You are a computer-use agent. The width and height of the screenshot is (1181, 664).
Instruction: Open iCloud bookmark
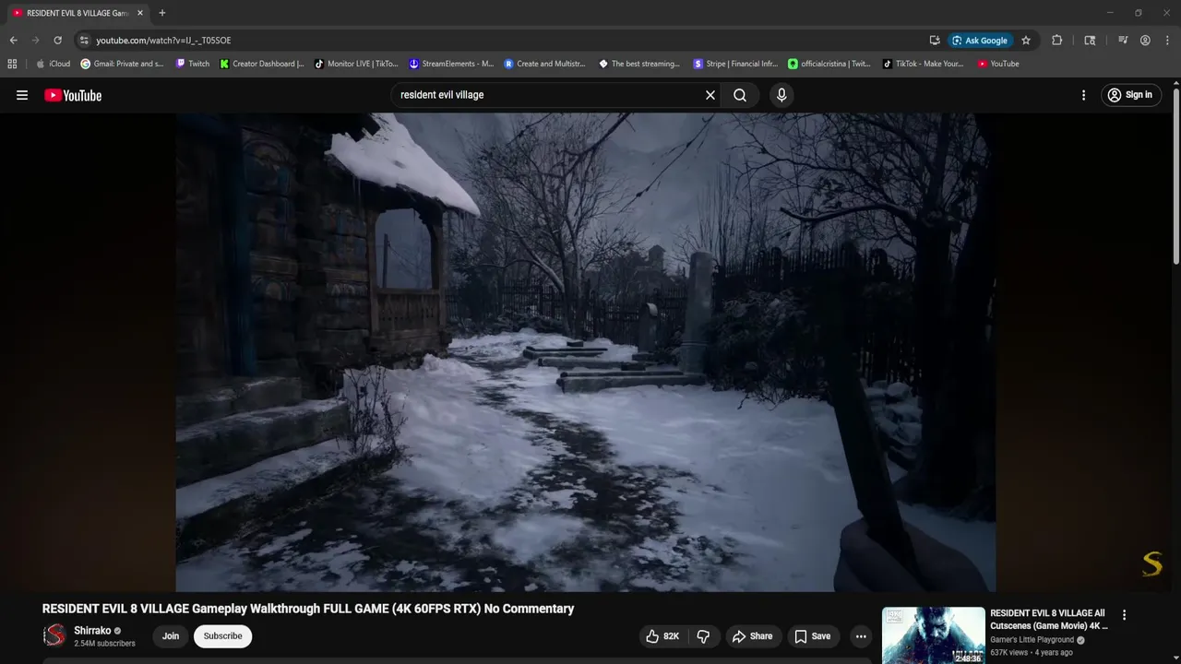tap(54, 64)
